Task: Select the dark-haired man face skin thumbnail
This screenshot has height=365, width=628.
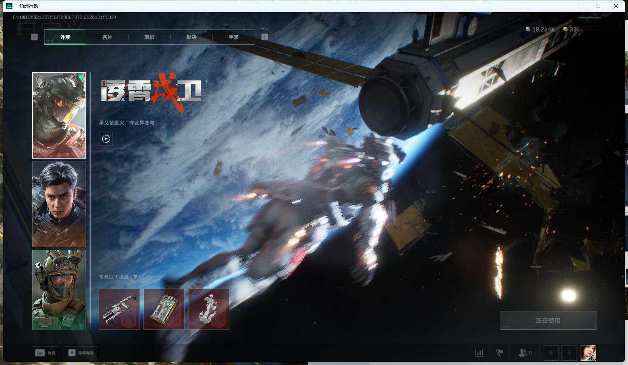Action: click(x=59, y=204)
